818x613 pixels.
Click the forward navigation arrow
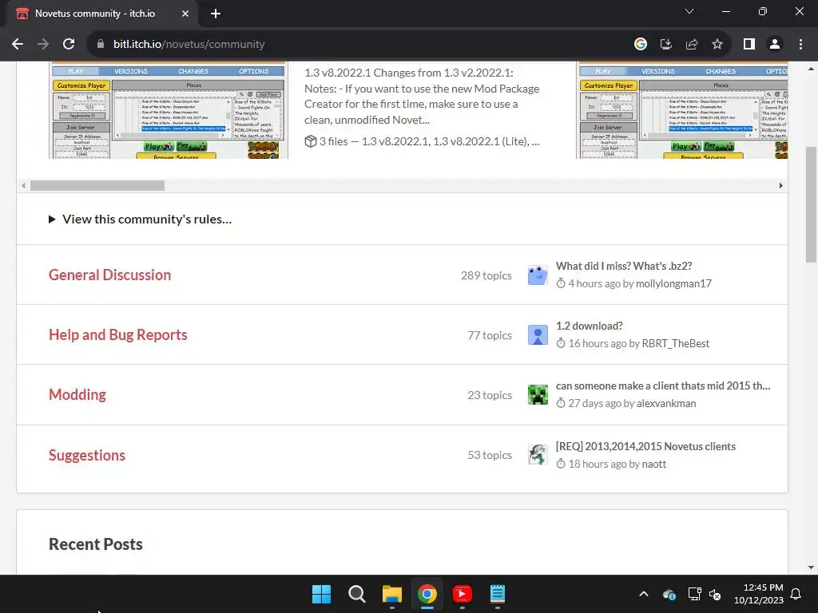(x=43, y=45)
